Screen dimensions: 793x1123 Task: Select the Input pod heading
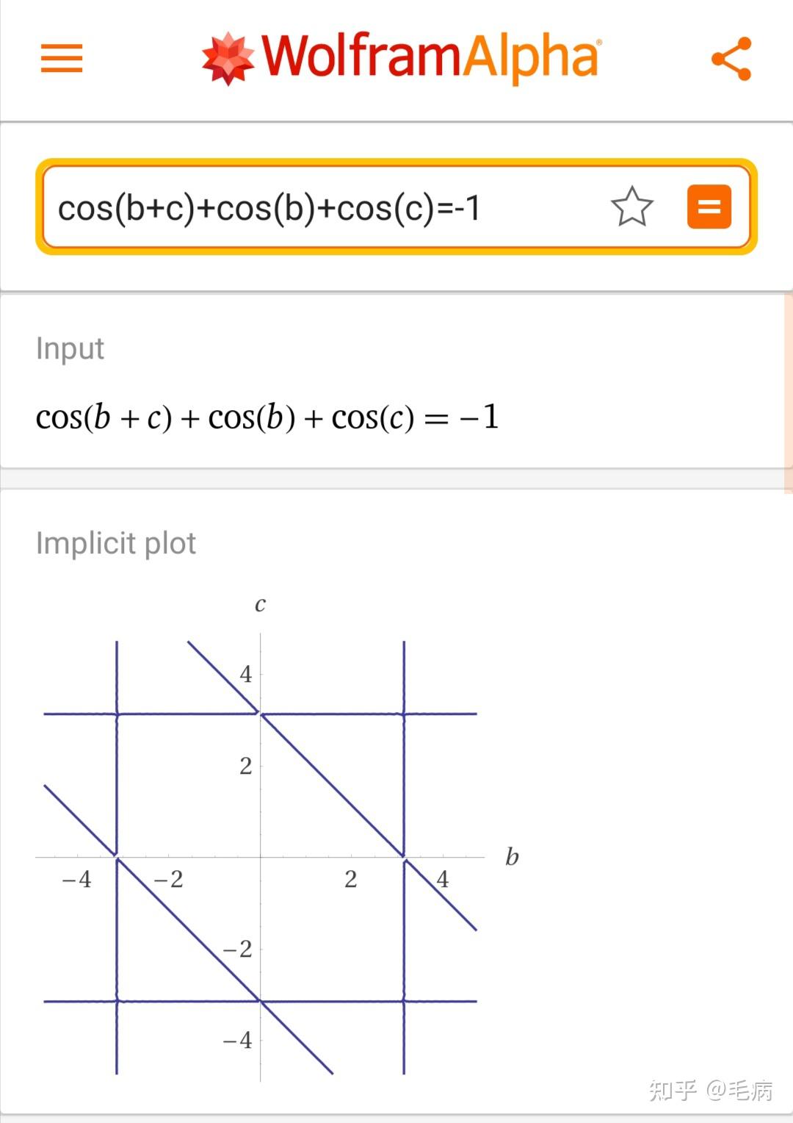pos(70,348)
